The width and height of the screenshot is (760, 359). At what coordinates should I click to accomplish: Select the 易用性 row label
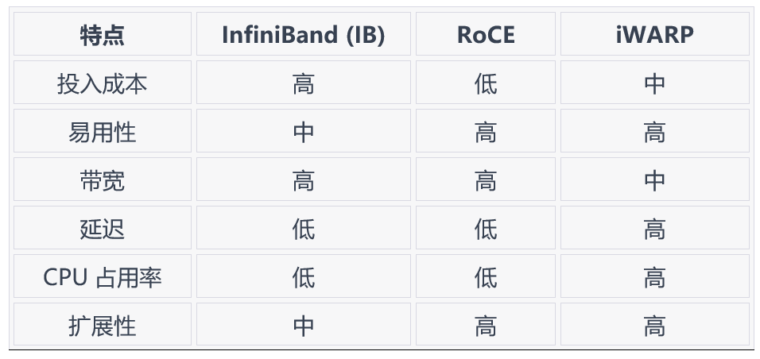point(103,132)
